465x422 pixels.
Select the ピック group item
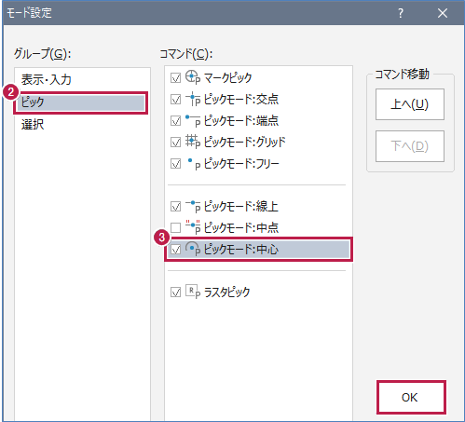81,102
